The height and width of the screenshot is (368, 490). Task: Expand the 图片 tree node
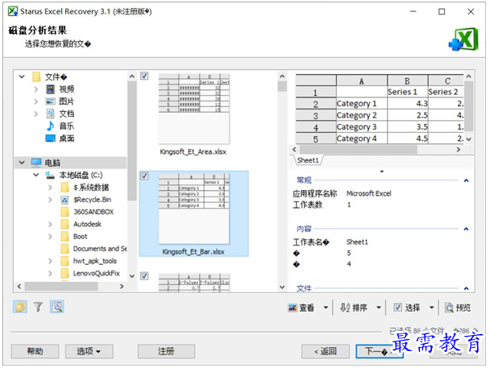(36, 101)
